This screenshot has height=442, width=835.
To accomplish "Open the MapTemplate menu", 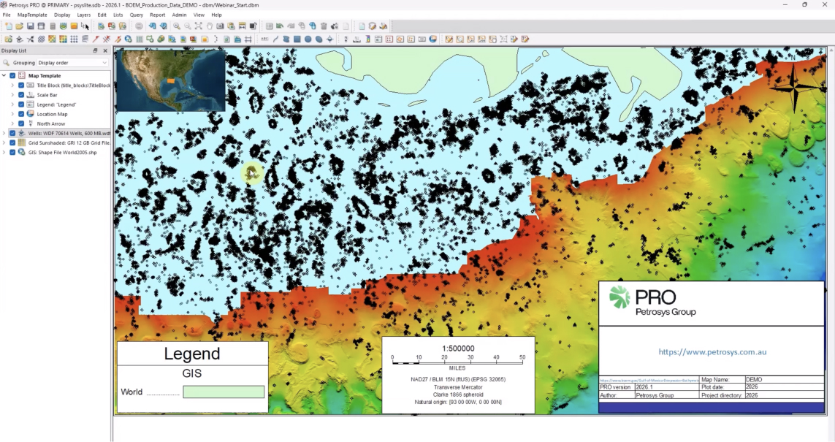I will (x=32, y=15).
